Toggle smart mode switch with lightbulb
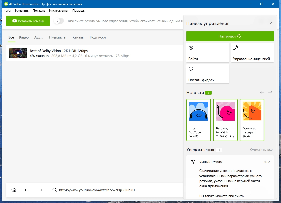The width and height of the screenshot is (281, 203). [x=59, y=21]
